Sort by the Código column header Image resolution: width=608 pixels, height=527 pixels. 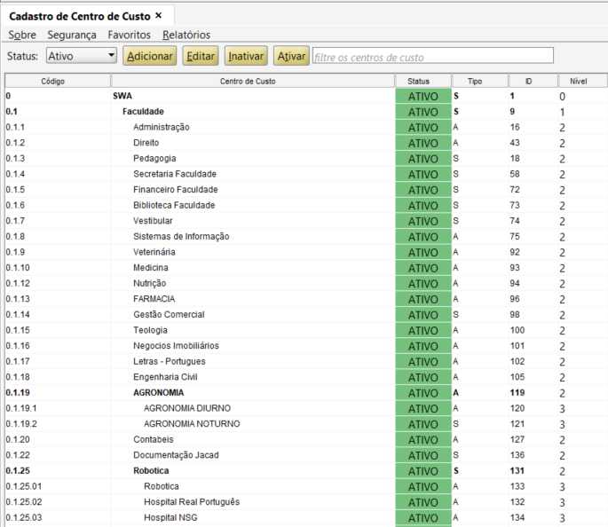click(x=58, y=81)
